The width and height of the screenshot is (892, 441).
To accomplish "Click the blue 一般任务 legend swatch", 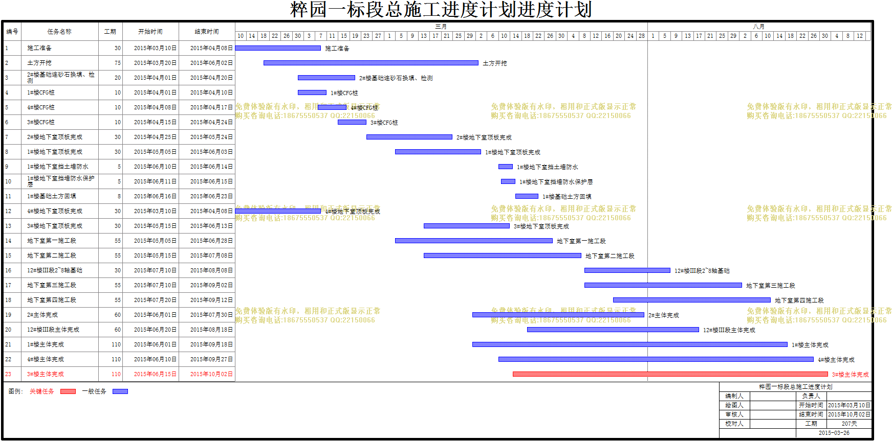I will coord(120,391).
